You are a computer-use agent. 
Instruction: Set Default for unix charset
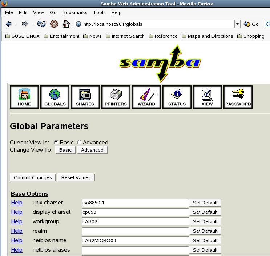coord(205,203)
